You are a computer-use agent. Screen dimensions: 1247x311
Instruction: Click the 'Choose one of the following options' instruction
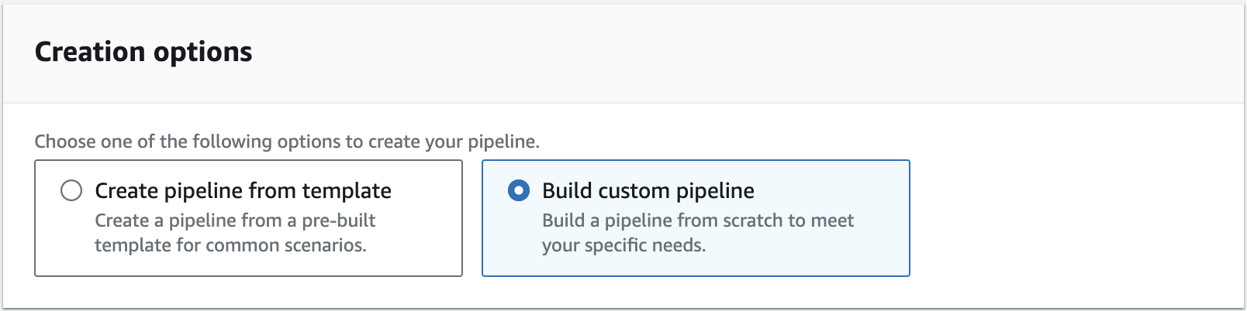click(287, 142)
